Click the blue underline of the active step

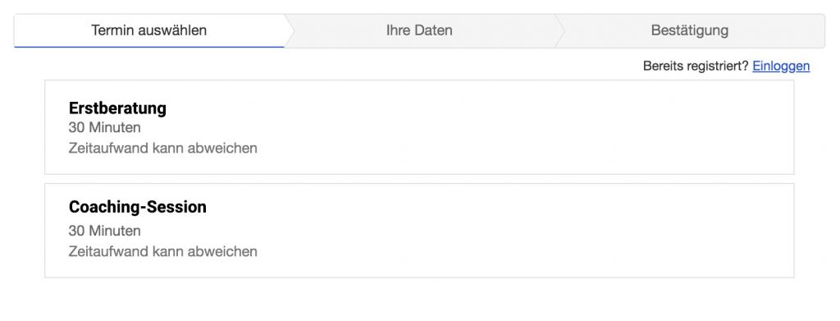coord(149,47)
